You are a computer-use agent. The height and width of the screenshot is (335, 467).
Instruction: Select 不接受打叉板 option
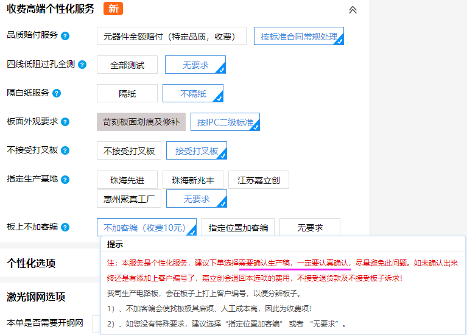(x=129, y=150)
